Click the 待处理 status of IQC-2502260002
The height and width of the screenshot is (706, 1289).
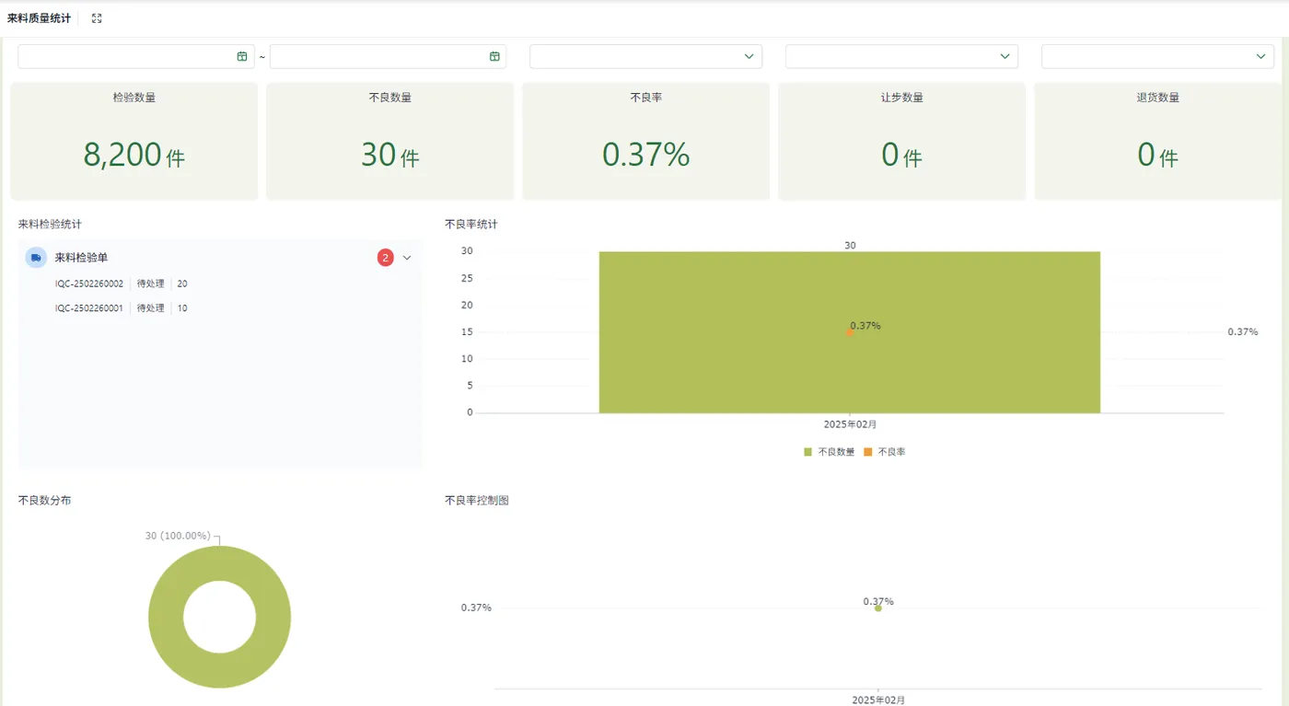point(150,284)
